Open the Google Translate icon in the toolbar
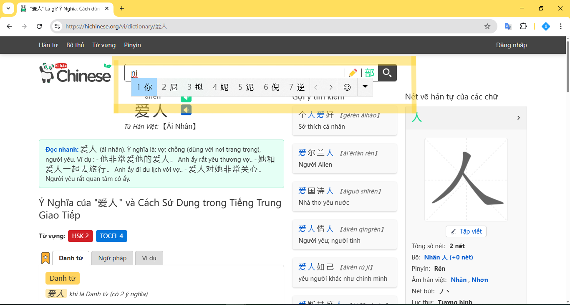The height and width of the screenshot is (305, 570). (508, 26)
